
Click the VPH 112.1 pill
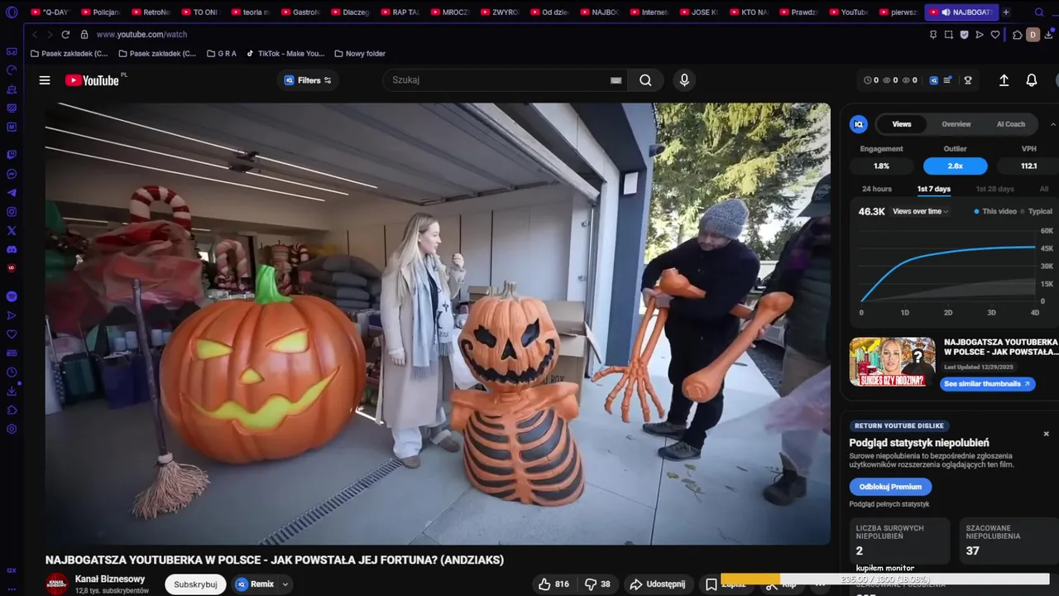[1028, 166]
